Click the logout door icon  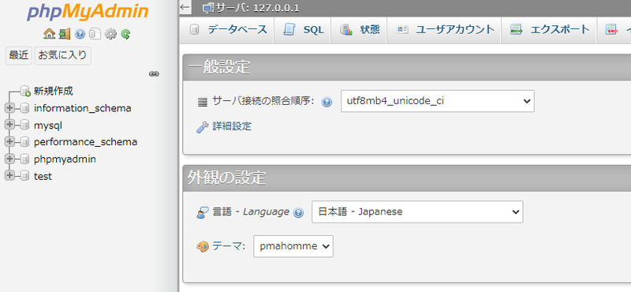tap(65, 34)
